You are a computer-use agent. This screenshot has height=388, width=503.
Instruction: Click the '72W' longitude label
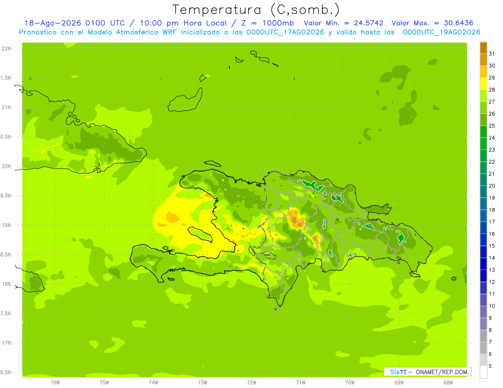click(251, 382)
